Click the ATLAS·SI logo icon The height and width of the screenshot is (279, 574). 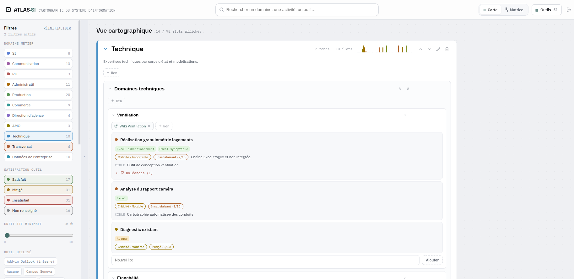[x=8, y=10]
